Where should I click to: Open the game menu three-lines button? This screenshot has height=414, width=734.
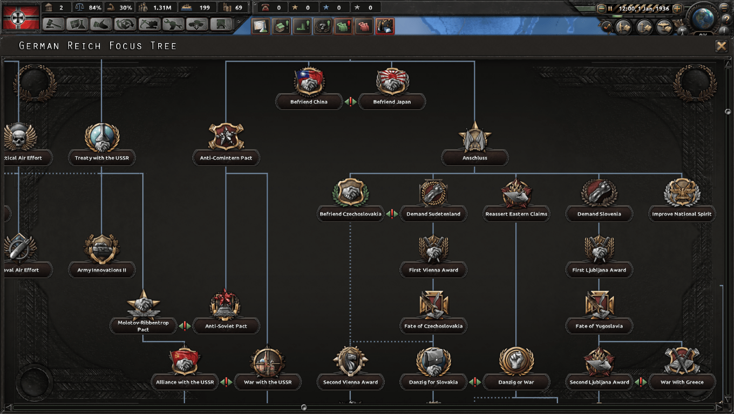coord(724,8)
